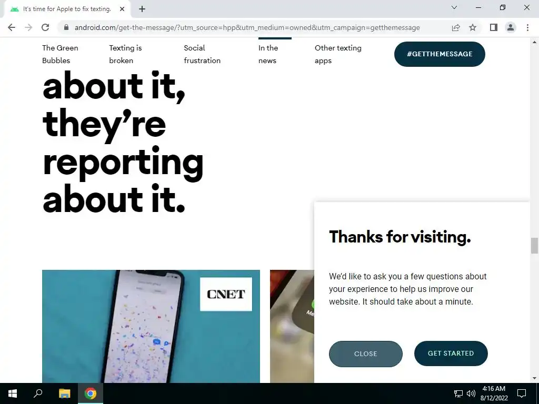This screenshot has height=404, width=539.
Task: Toggle the browser side panel
Action: (494, 27)
